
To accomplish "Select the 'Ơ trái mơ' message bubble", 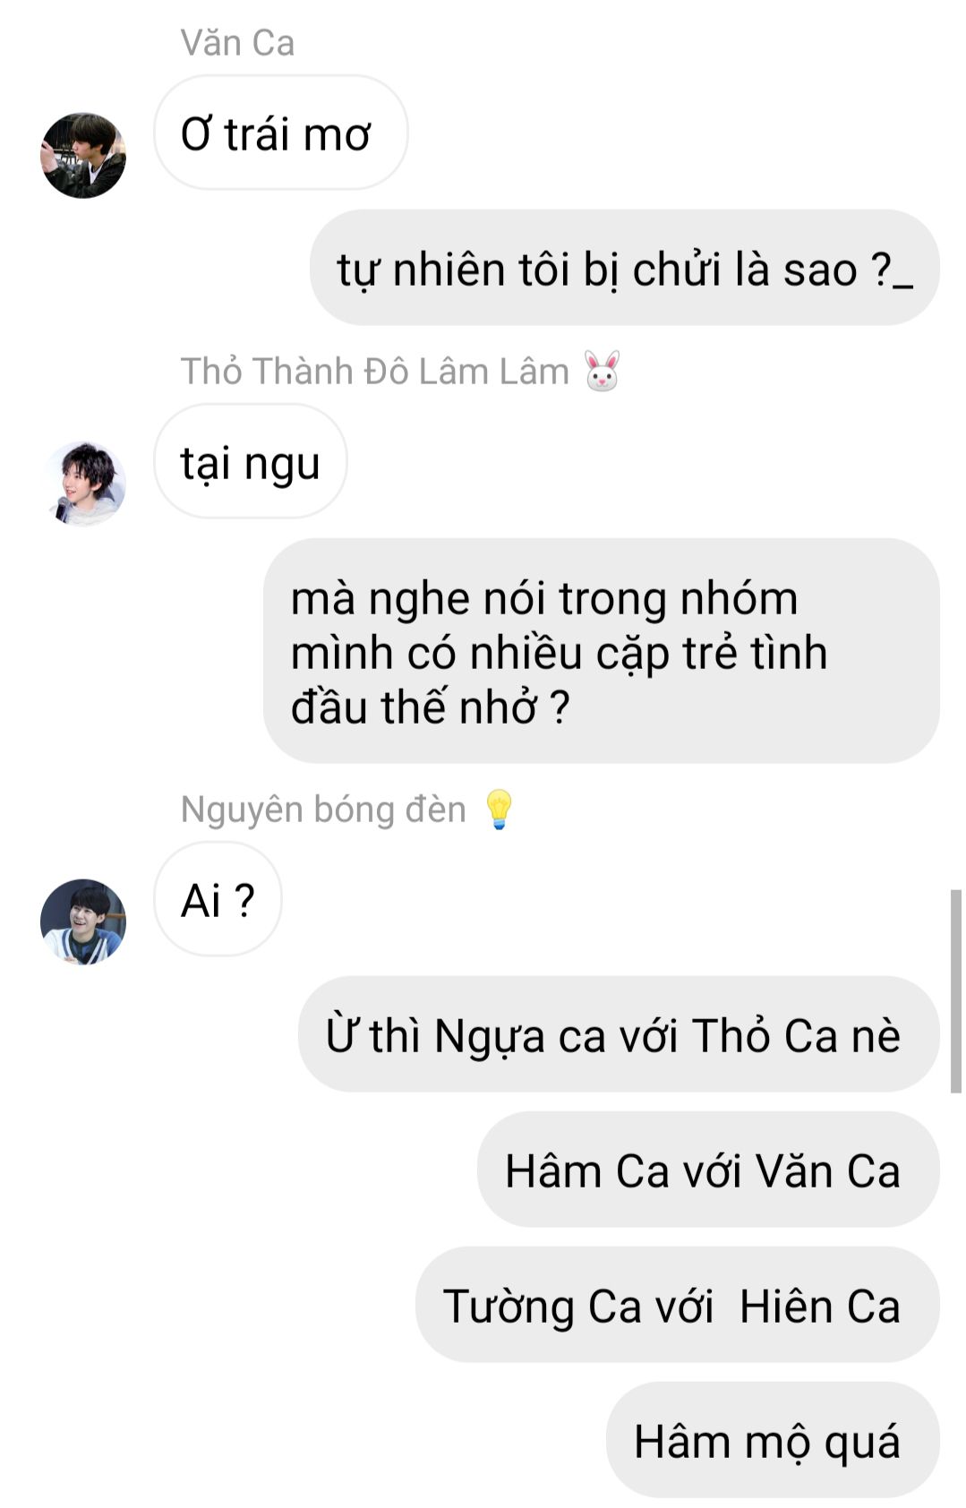I will [x=280, y=133].
